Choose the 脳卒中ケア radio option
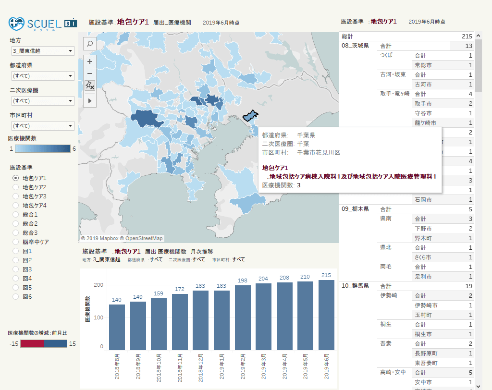This screenshot has width=492, height=390. point(15,242)
